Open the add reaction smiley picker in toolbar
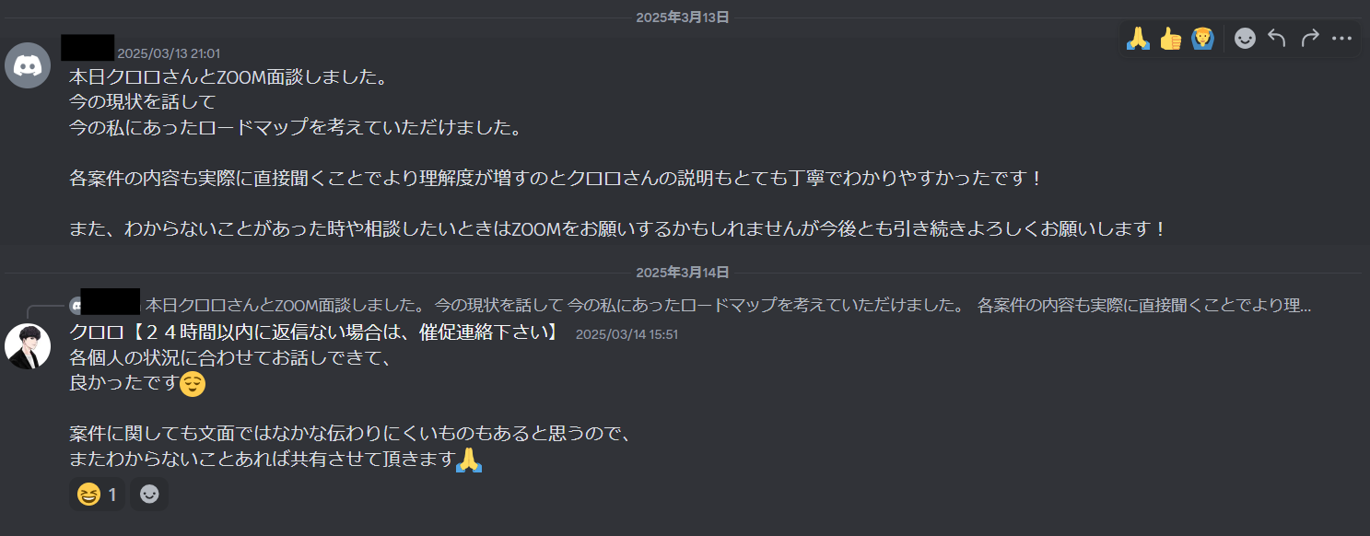The image size is (1370, 536). point(1245,39)
